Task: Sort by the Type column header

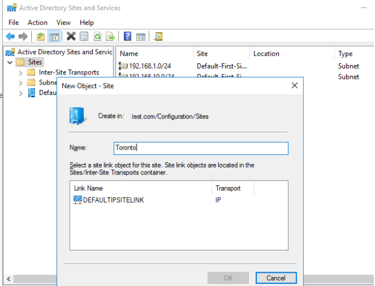Action: 354,54
